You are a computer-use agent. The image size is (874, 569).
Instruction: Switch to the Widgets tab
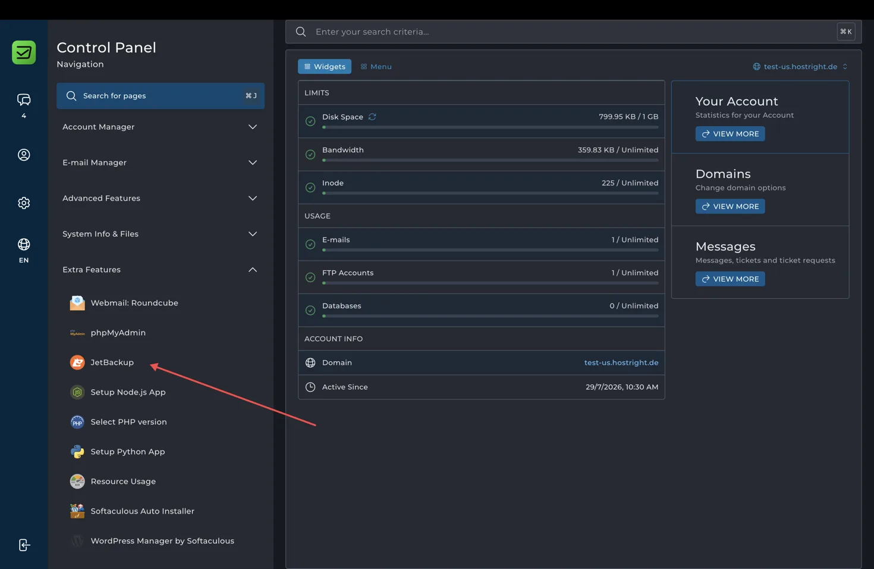pos(325,67)
